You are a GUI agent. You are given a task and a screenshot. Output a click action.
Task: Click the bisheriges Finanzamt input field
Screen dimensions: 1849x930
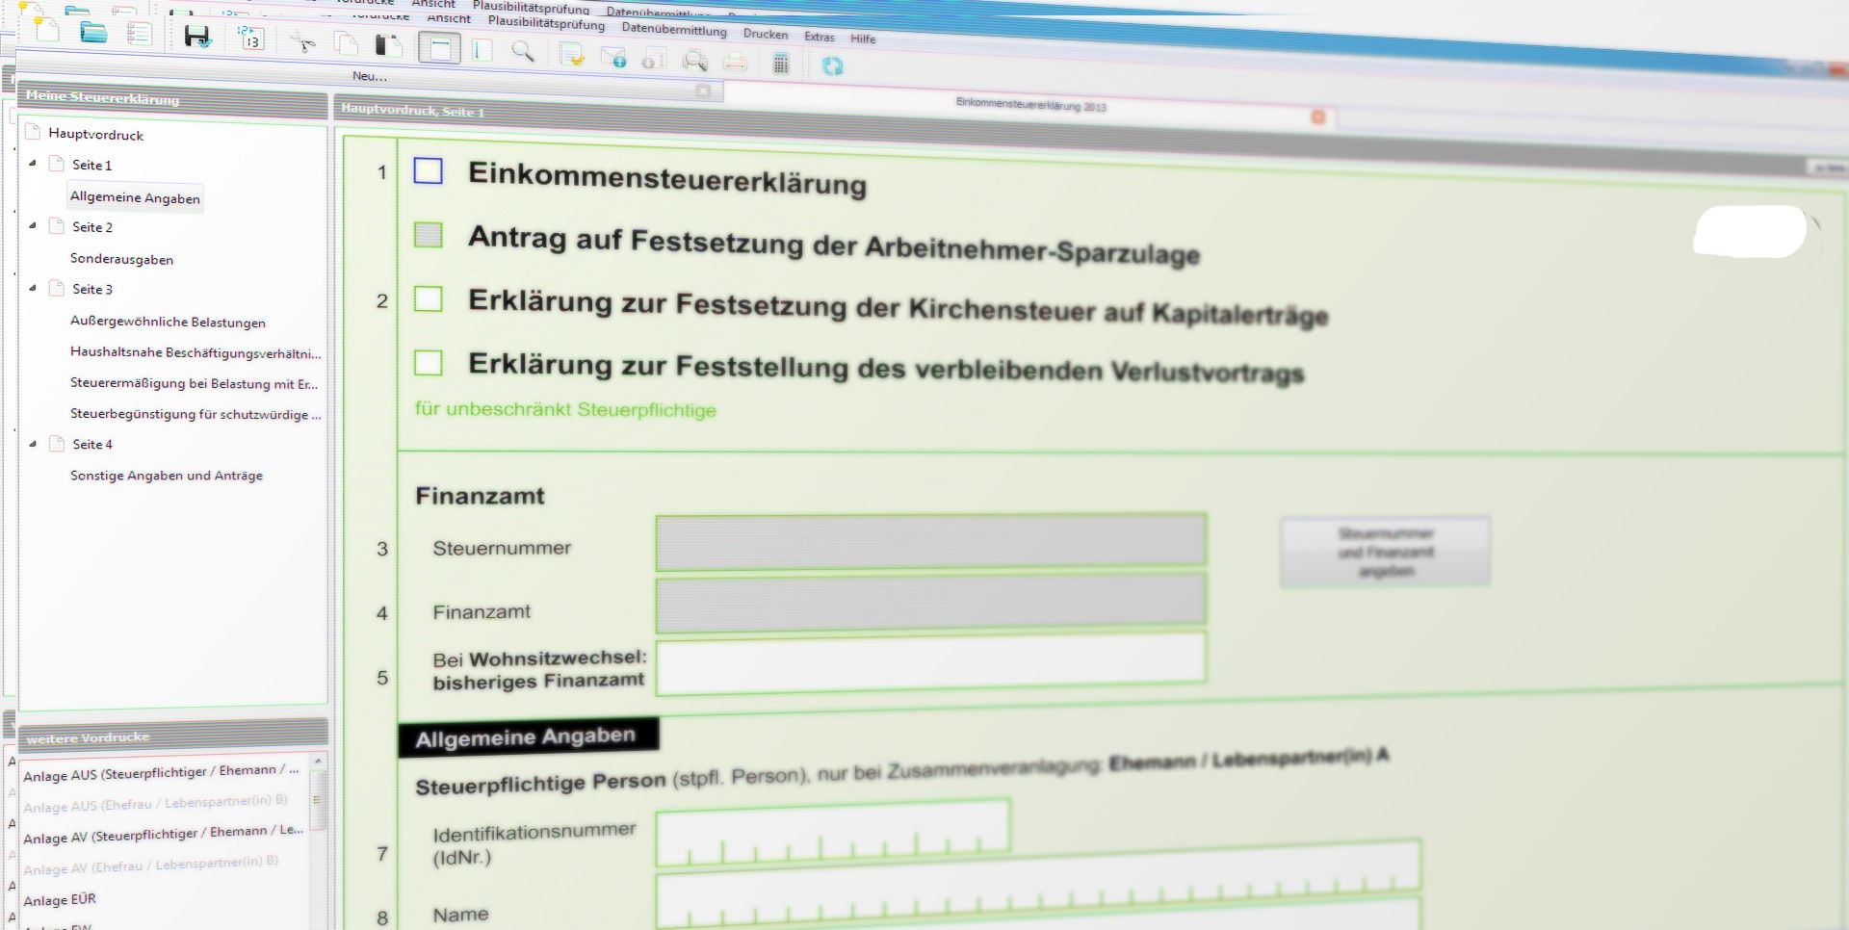[x=930, y=662]
